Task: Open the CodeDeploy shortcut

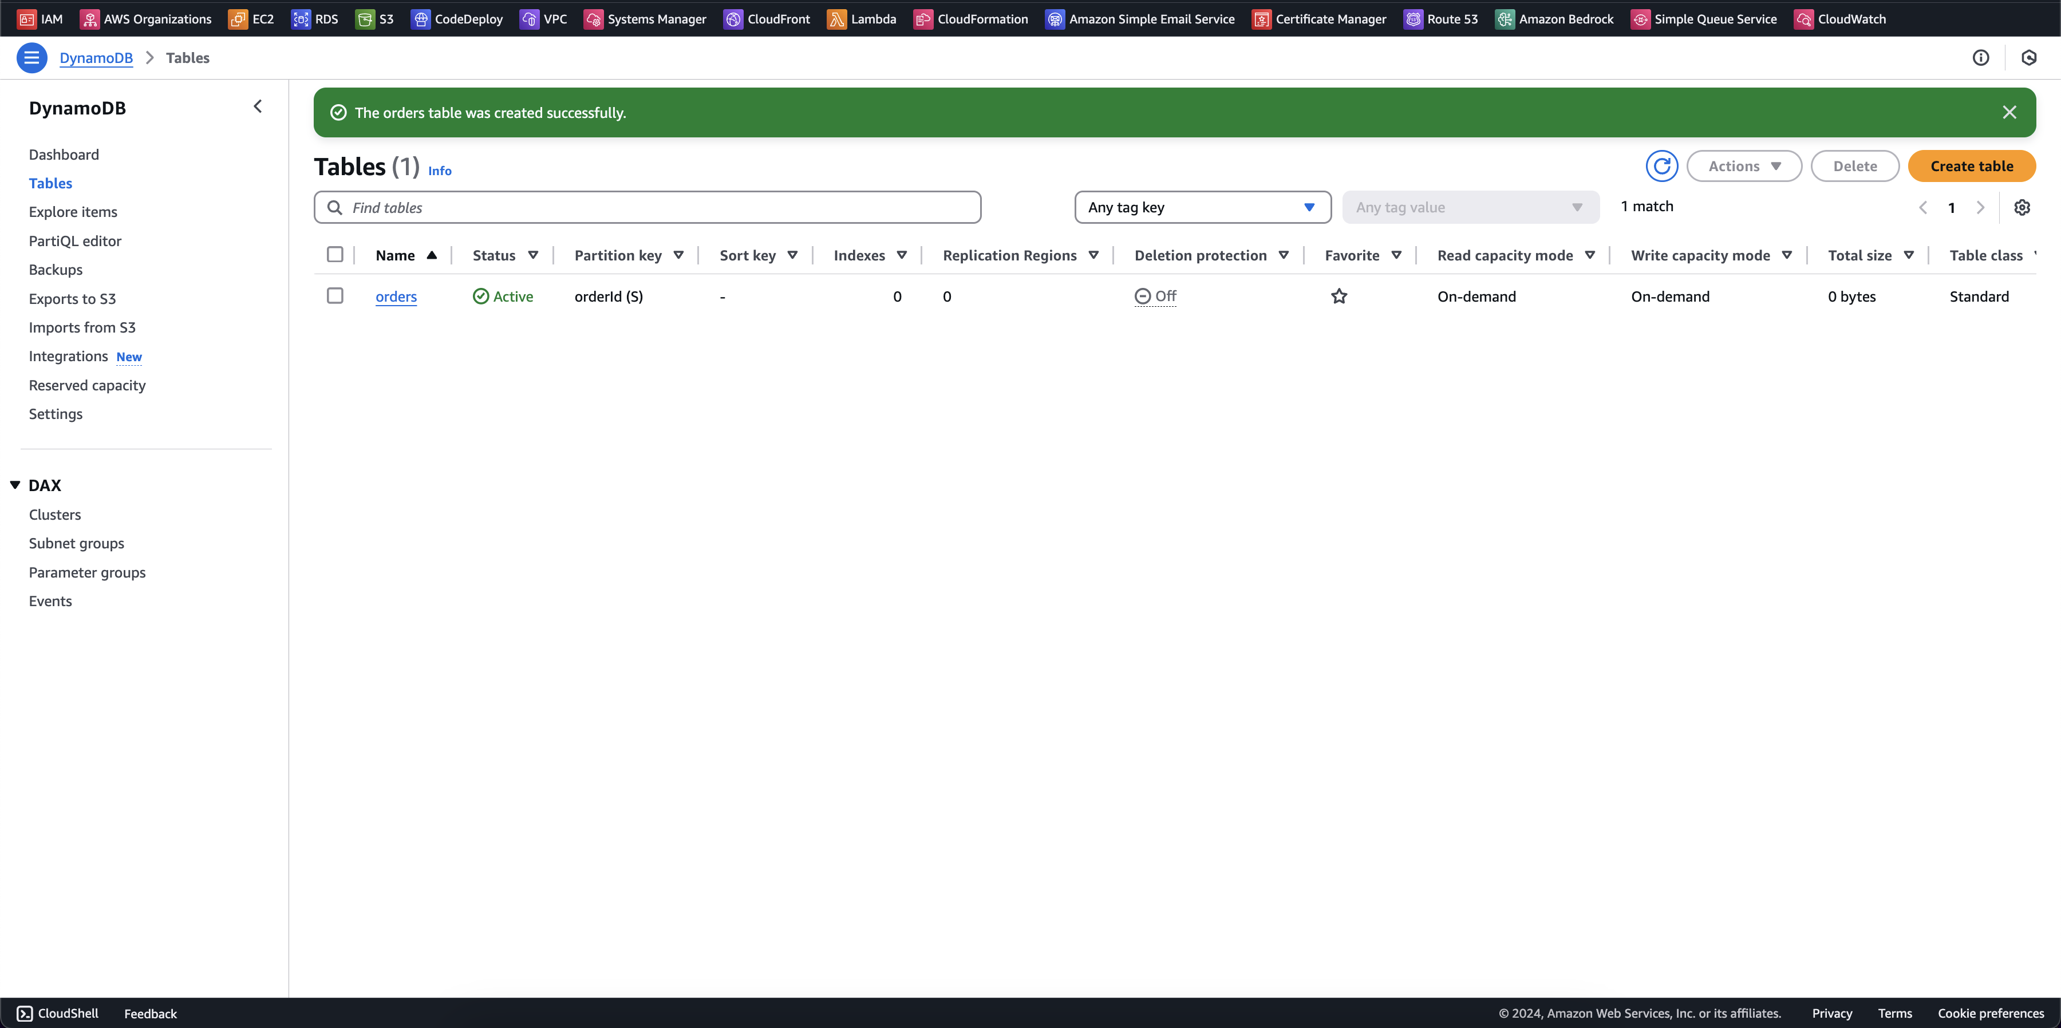Action: (x=457, y=19)
